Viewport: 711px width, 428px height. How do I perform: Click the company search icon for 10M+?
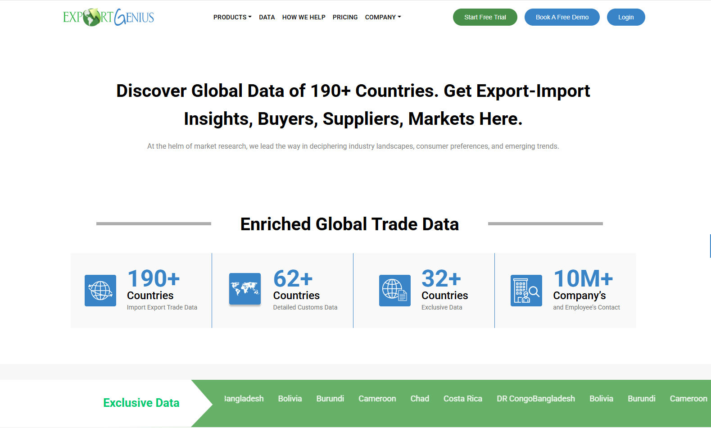coord(526,291)
